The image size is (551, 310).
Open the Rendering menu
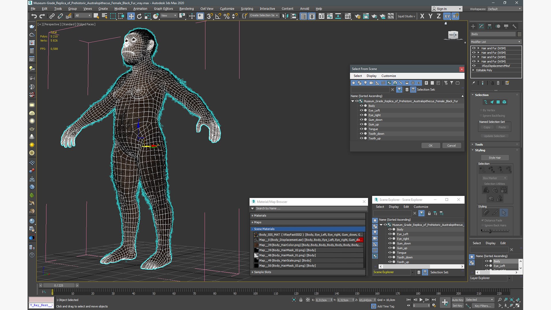[186, 9]
